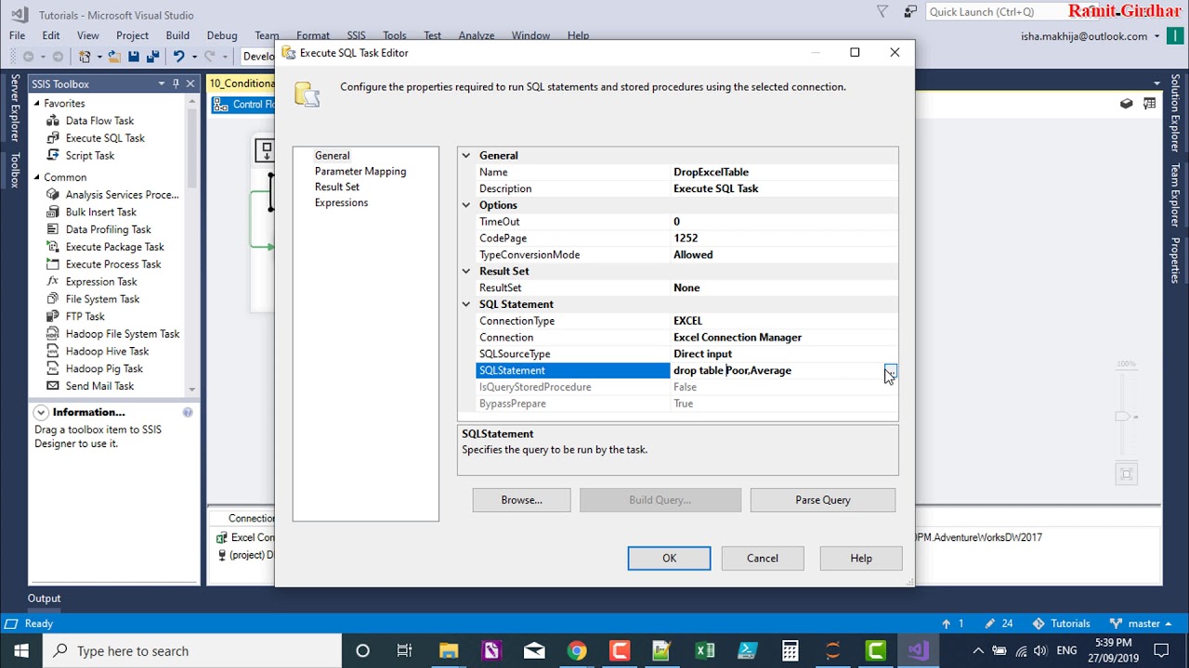
Task: Select the ResultSet None value
Action: pos(784,288)
